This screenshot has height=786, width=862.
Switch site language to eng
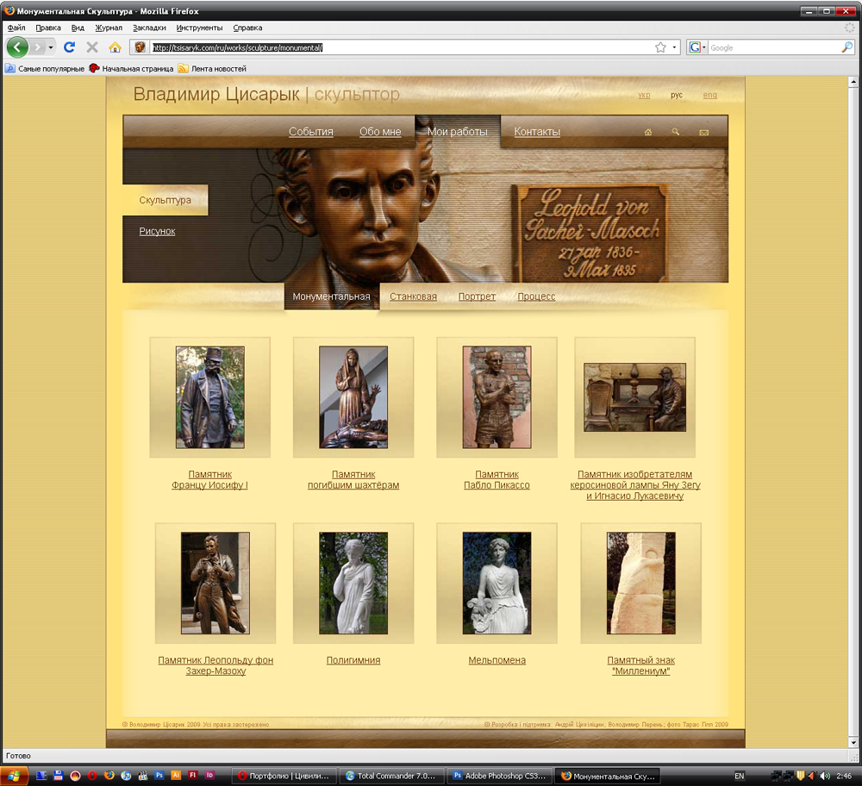coord(709,95)
